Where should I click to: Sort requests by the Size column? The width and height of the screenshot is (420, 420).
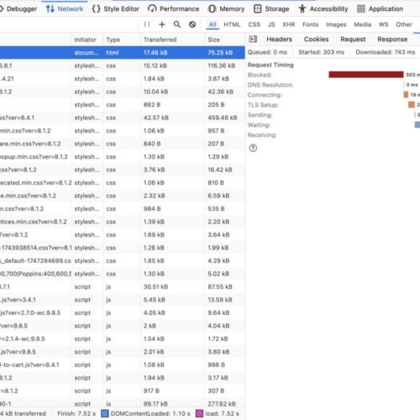click(224, 39)
